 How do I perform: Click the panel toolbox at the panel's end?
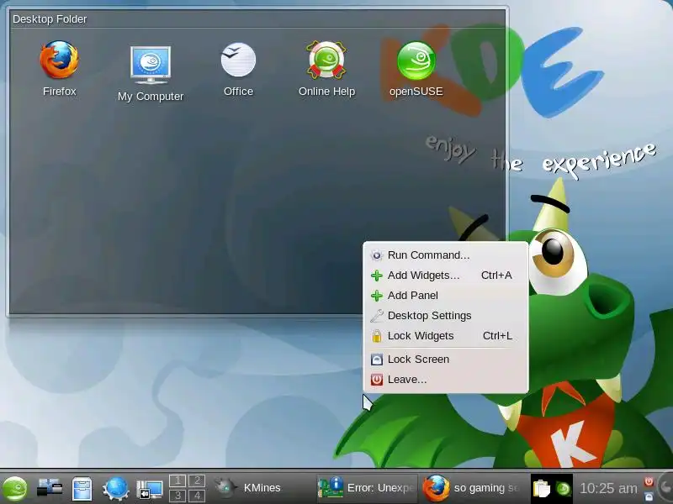[x=666, y=488]
